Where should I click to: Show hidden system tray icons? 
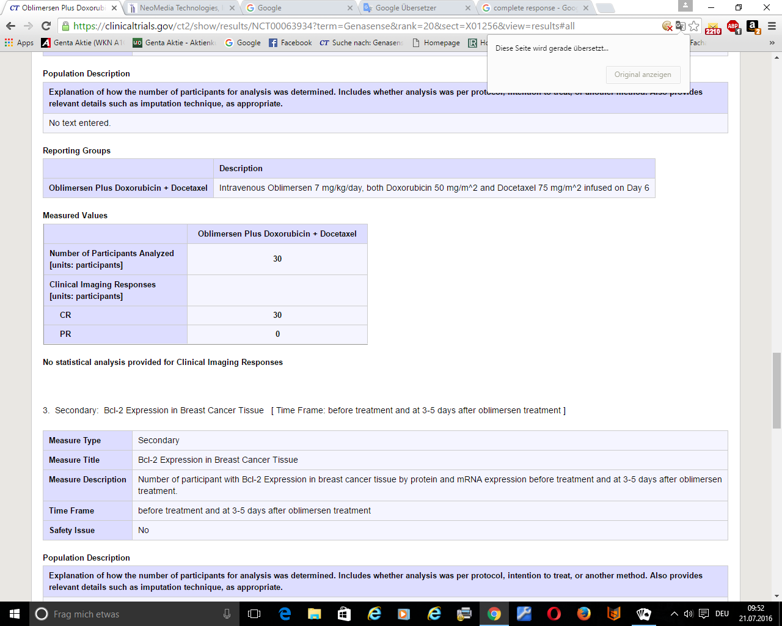pos(674,614)
